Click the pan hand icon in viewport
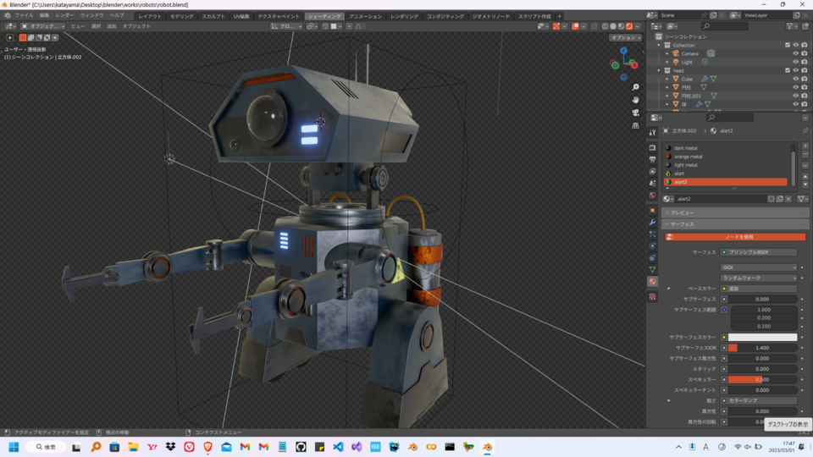Viewport: 813px width, 457px height. click(635, 100)
